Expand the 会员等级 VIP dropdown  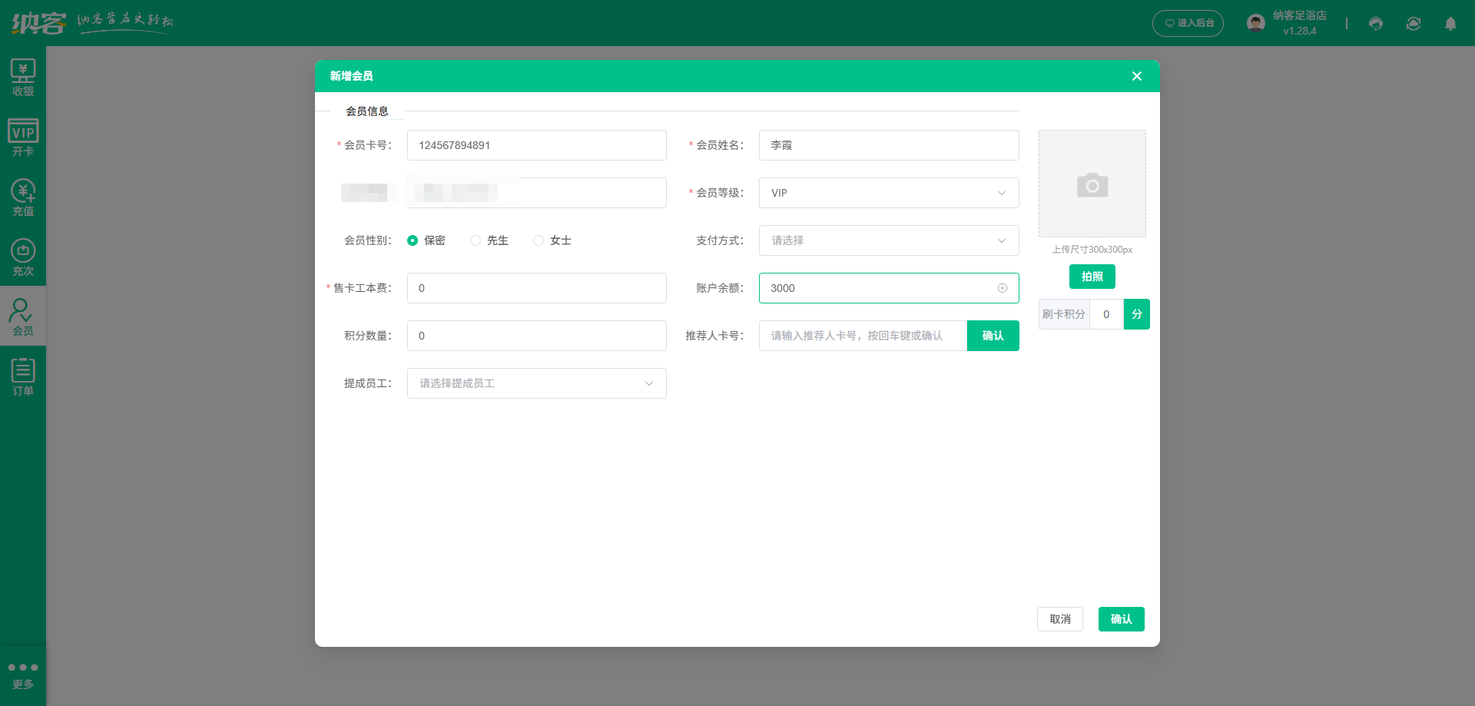point(888,193)
